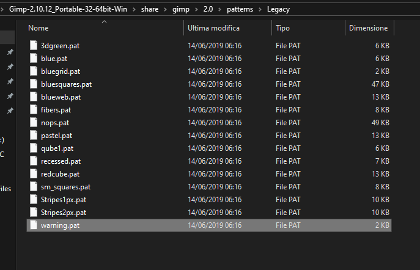Select the pastel.pat file name
The height and width of the screenshot is (270, 420).
click(x=56, y=136)
